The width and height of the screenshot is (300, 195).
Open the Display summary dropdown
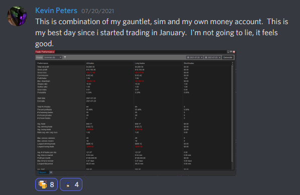point(53,57)
